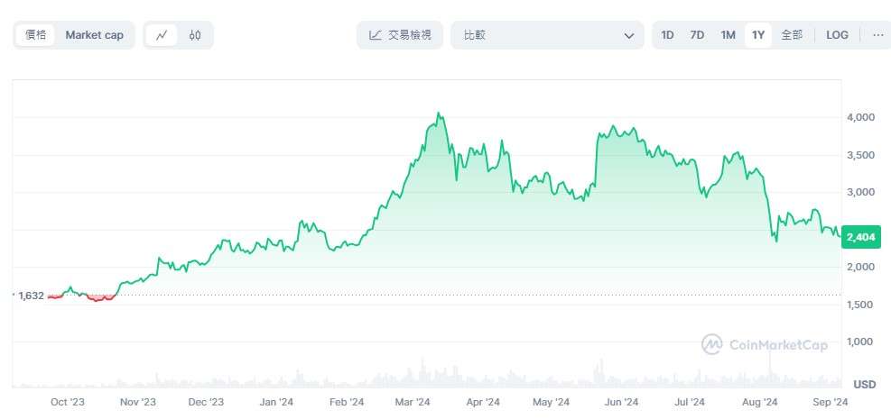
Task: Select the 7D time range
Action: (697, 35)
